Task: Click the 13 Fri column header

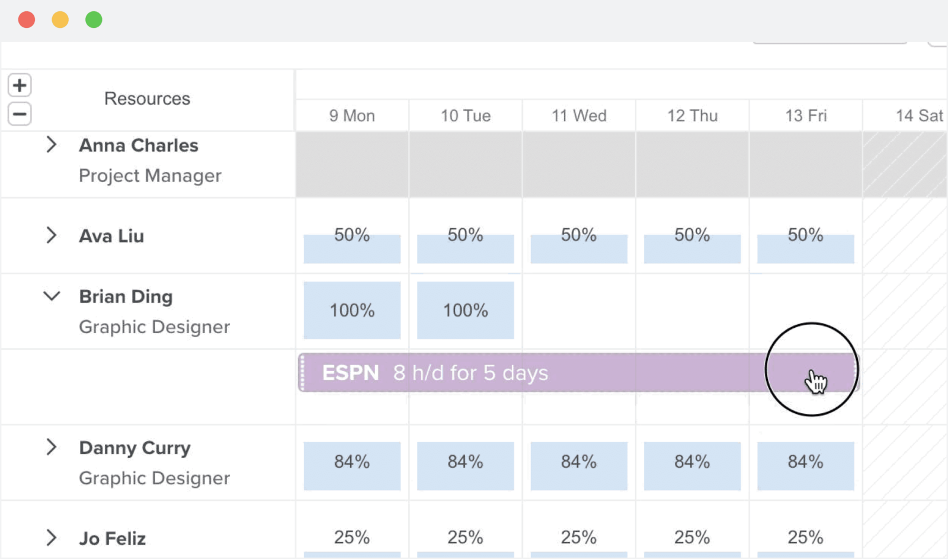Action: click(805, 116)
